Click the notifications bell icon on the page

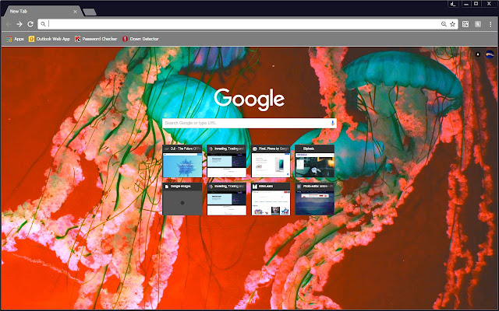click(x=478, y=54)
